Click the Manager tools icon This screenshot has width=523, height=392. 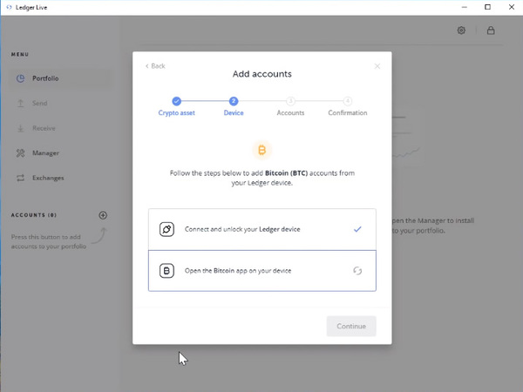pyautogui.click(x=20, y=153)
